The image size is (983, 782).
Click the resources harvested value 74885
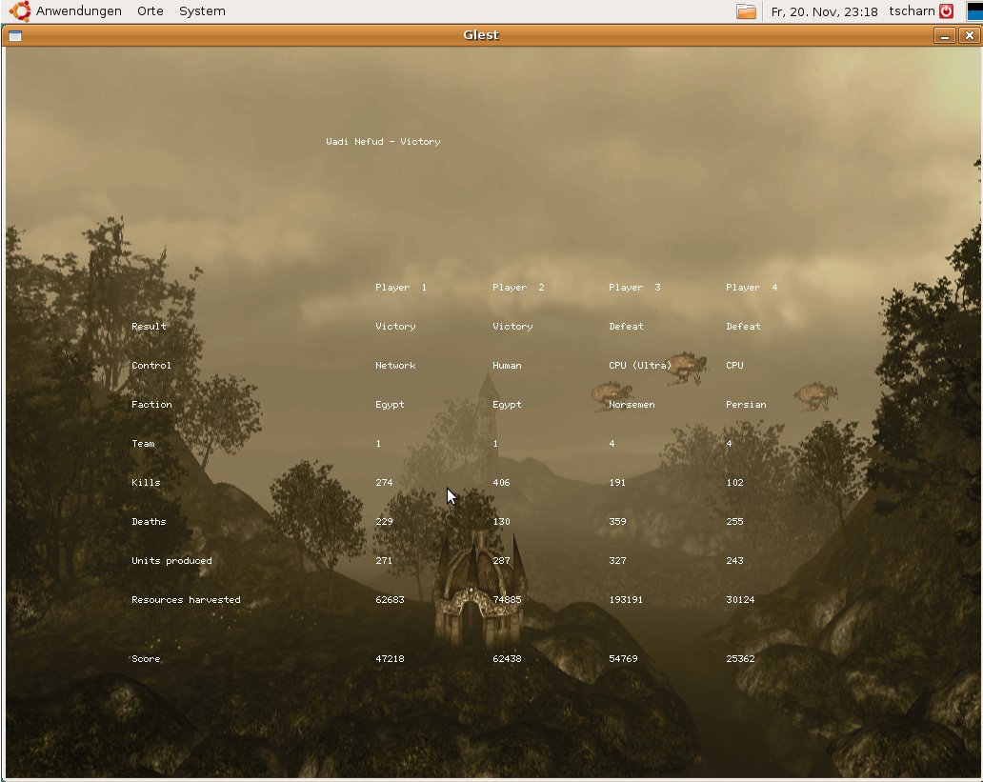click(507, 599)
